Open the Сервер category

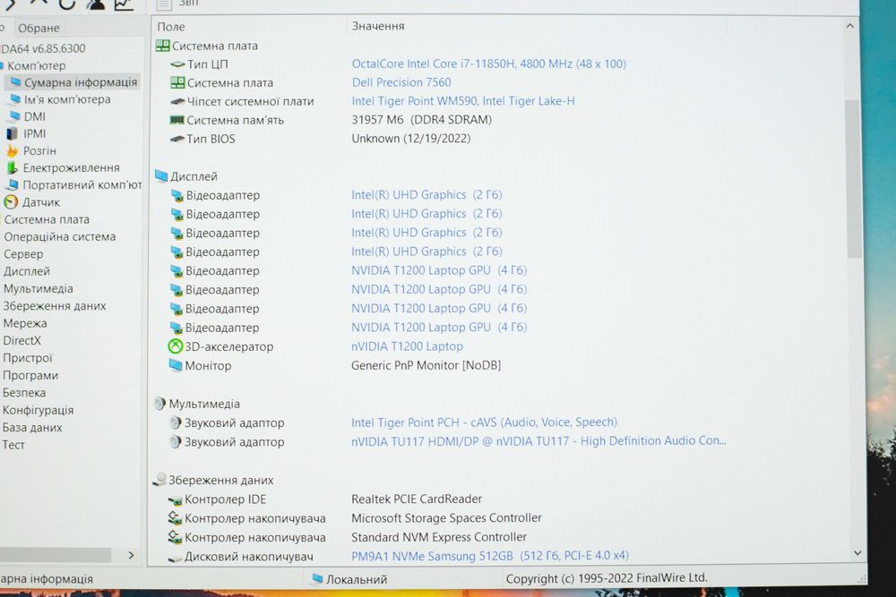tap(23, 254)
